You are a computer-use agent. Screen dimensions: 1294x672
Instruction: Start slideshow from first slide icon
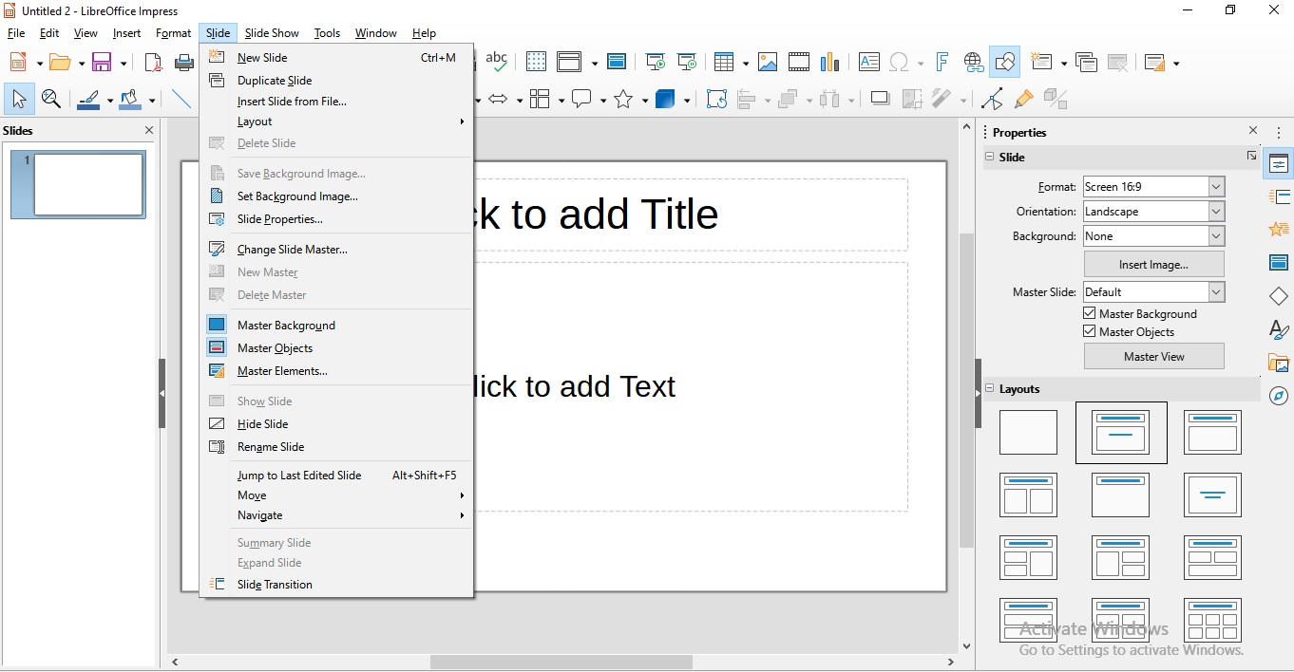click(x=655, y=62)
